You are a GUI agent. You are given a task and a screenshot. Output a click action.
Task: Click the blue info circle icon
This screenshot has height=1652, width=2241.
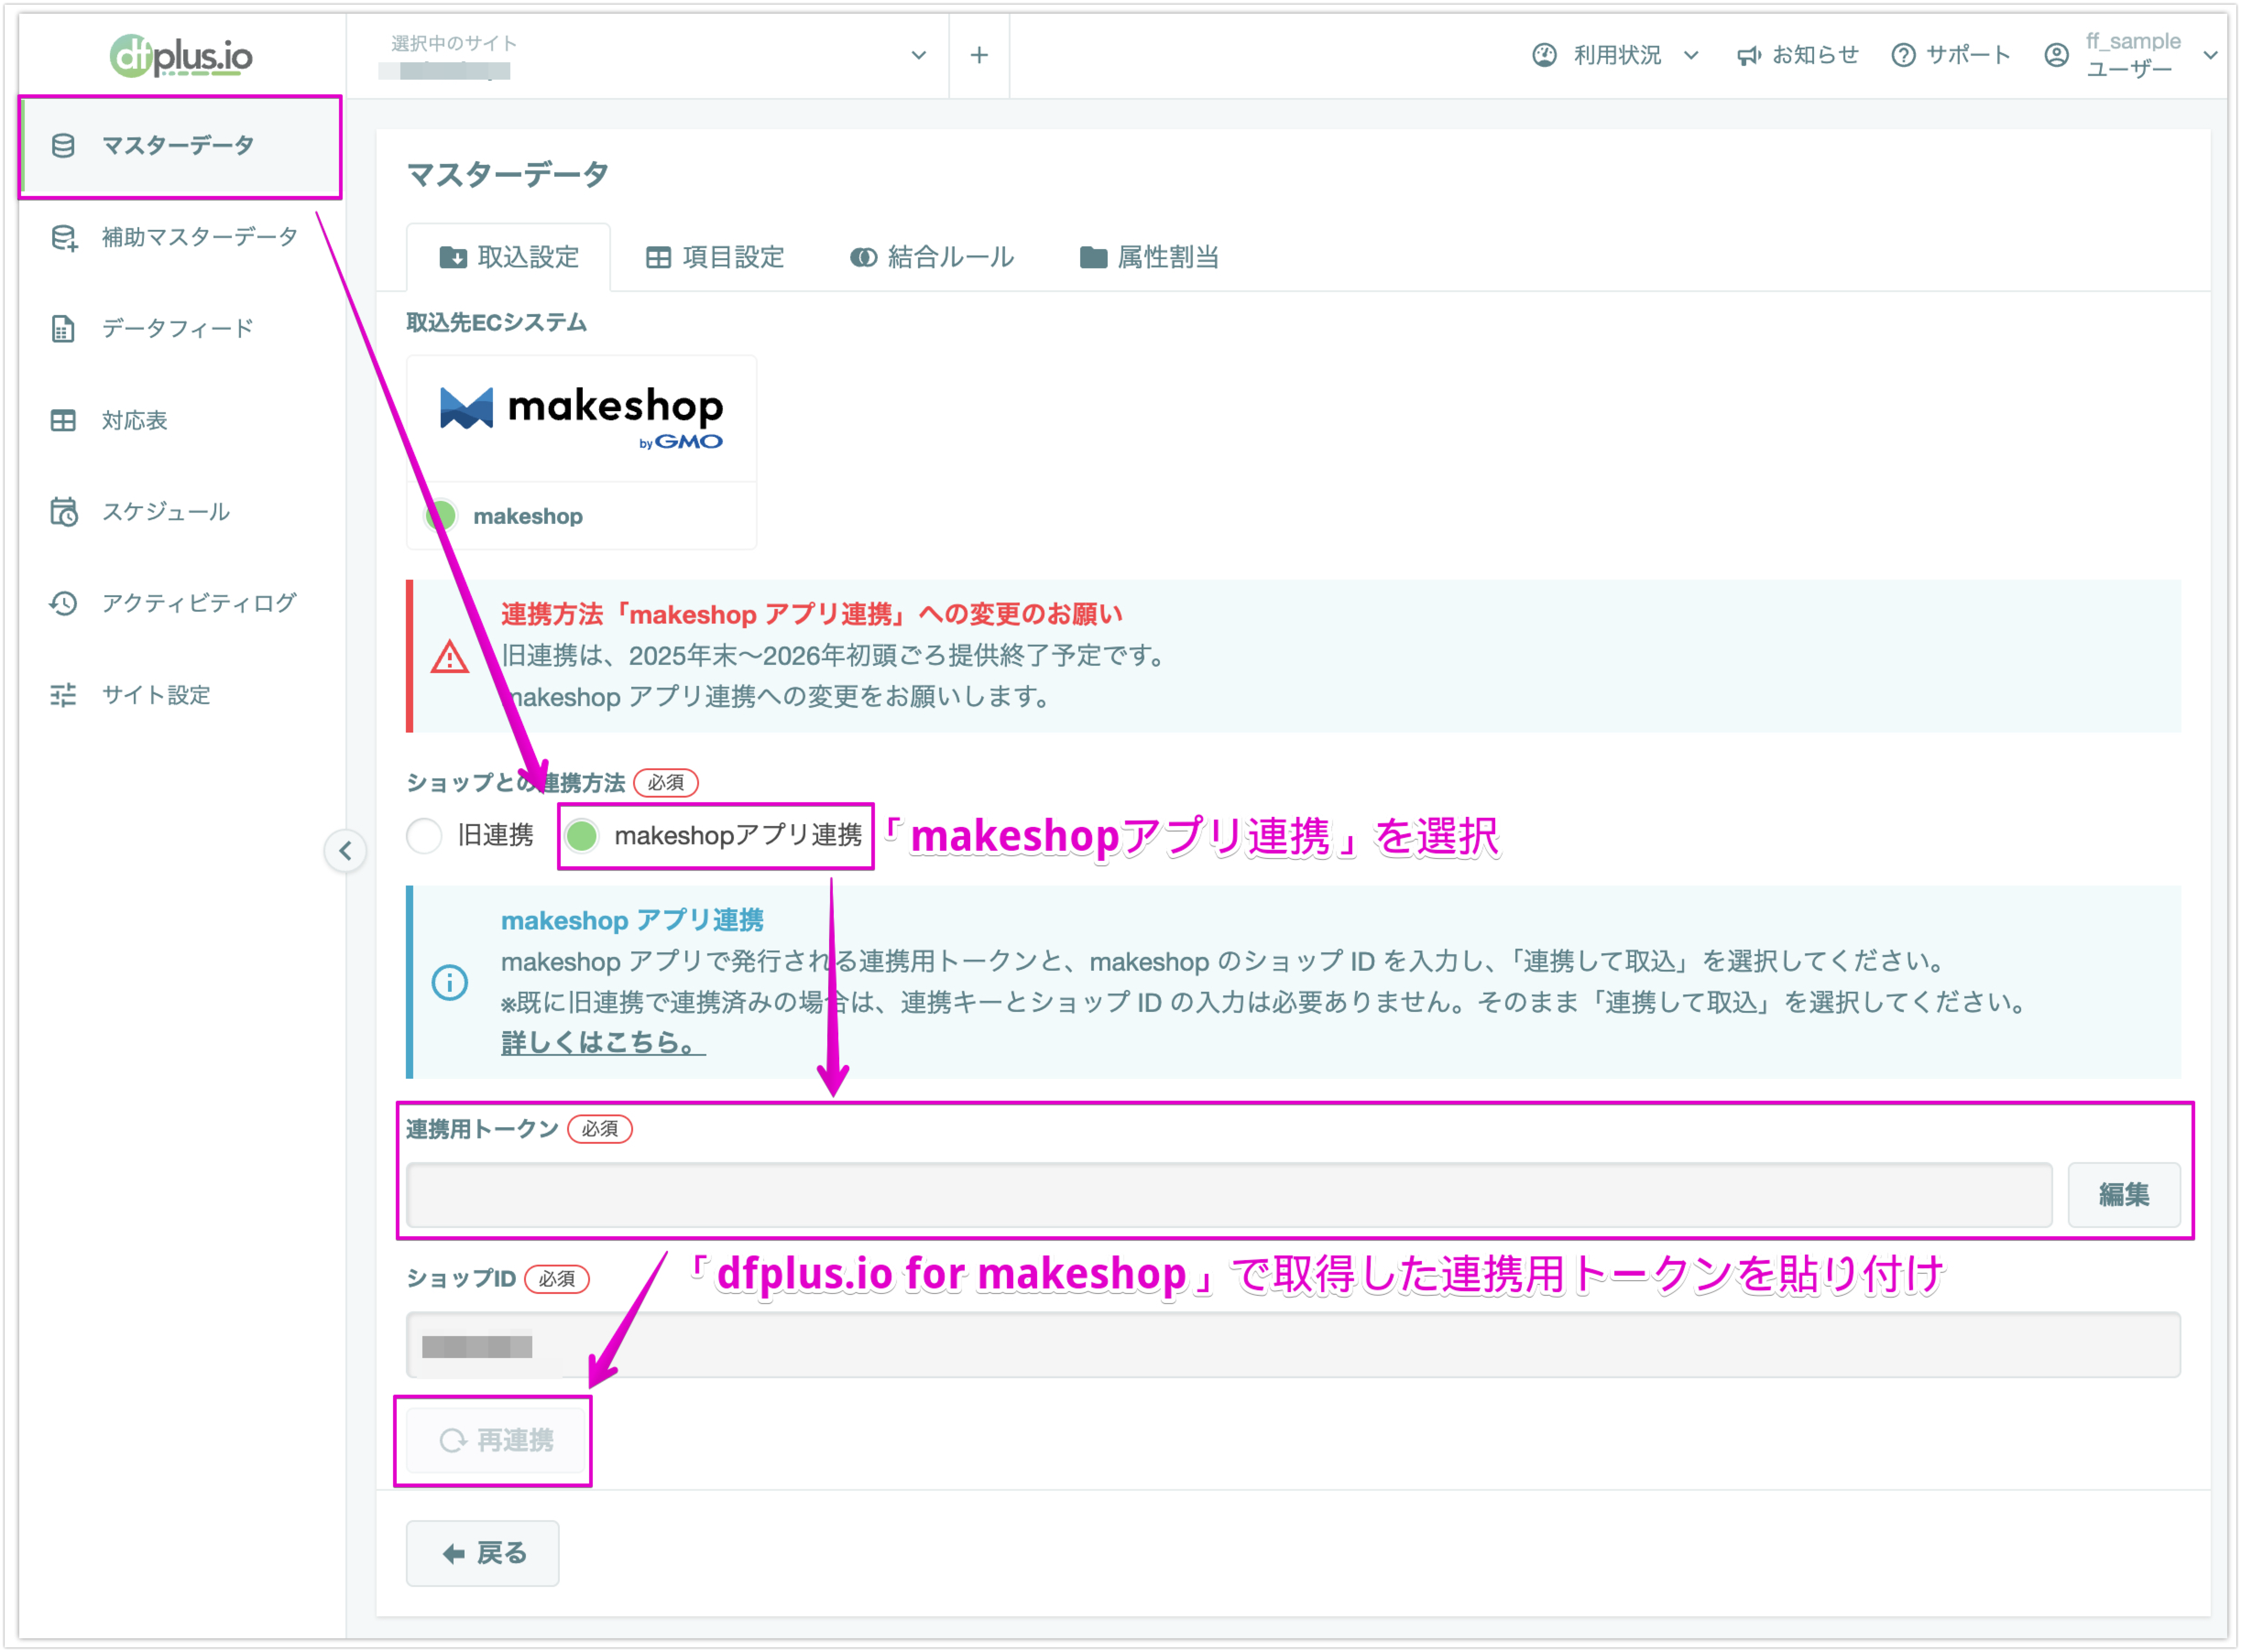(450, 983)
